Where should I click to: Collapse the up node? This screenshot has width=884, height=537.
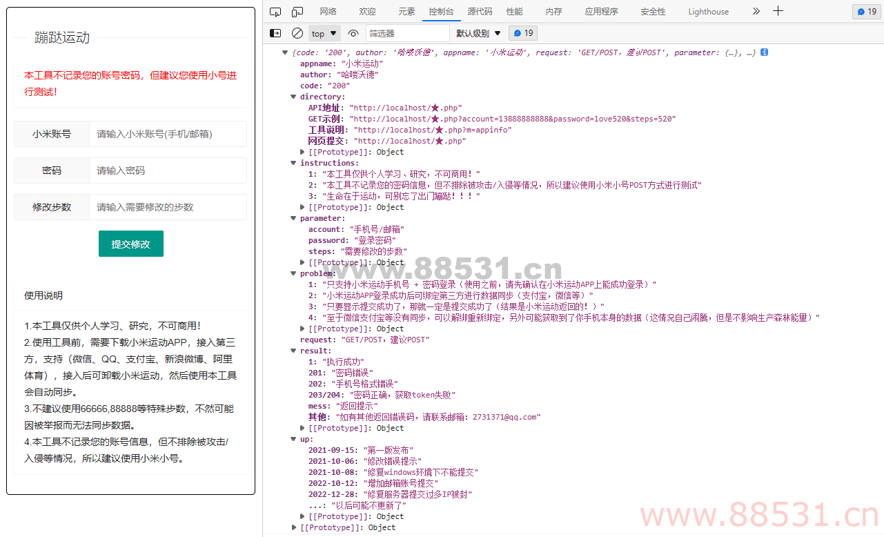293,439
